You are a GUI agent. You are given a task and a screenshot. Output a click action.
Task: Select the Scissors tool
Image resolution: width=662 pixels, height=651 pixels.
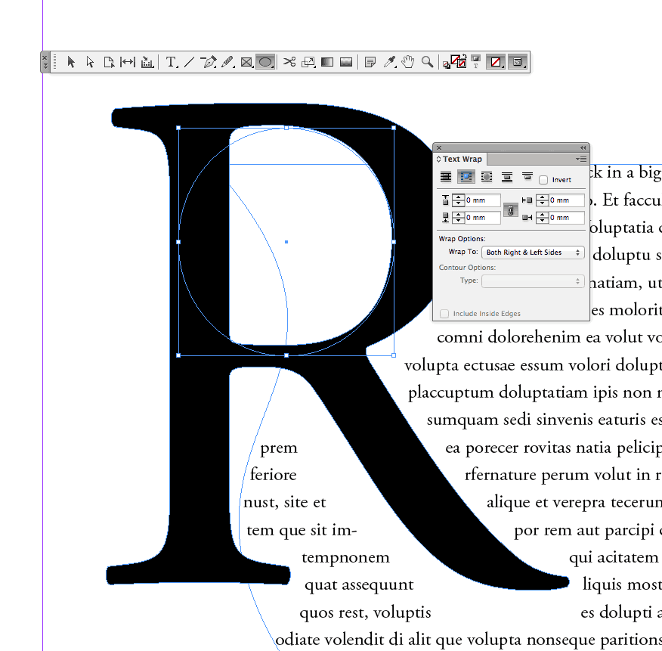point(289,62)
